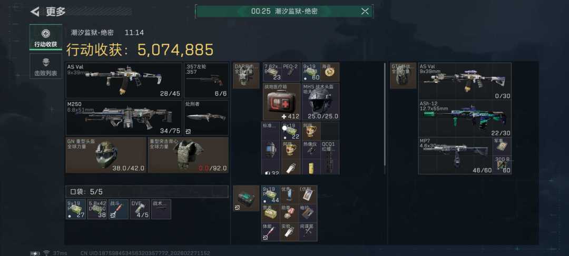Viewport: 569px width, 256px height.
Task: Close the 潮汐监狱-绝密 timer banner
Action: pos(365,11)
